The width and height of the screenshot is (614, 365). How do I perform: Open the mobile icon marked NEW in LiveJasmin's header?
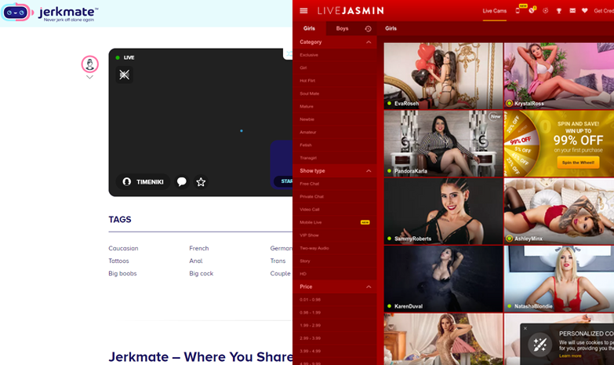(518, 11)
